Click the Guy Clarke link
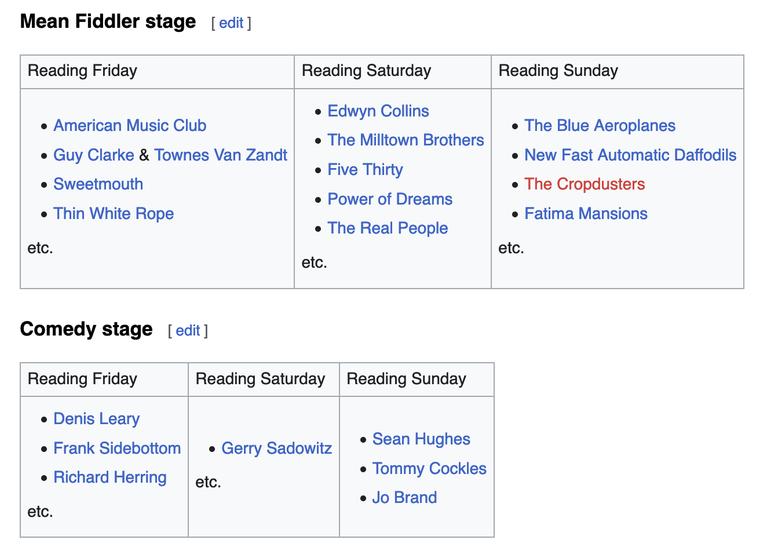 [94, 155]
